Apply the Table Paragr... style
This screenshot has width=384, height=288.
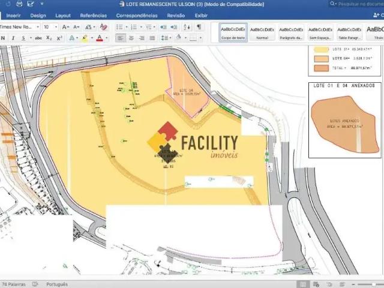coord(349,33)
